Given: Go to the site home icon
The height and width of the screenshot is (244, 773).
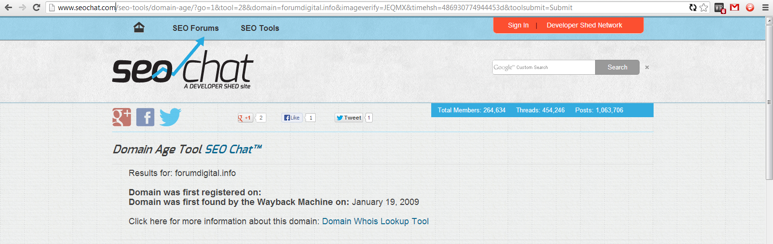Looking at the screenshot, I should point(139,27).
